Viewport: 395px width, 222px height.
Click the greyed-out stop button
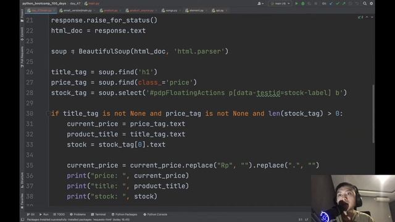point(315,4)
